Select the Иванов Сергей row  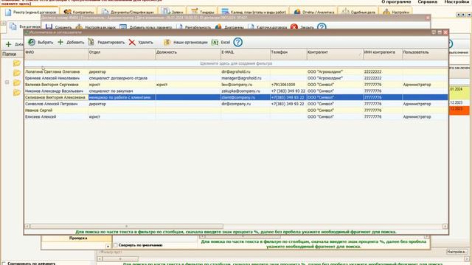point(236,110)
